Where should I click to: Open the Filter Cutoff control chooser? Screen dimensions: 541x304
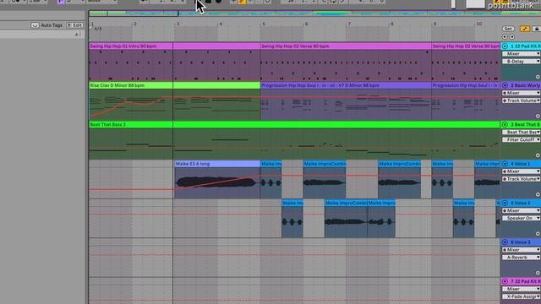[521, 140]
